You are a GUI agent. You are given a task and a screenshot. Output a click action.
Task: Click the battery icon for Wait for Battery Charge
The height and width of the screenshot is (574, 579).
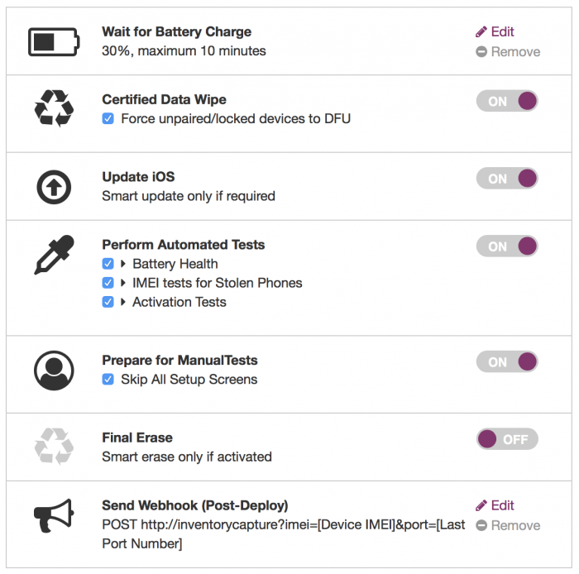pyautogui.click(x=54, y=41)
